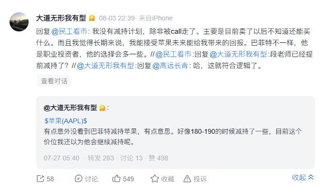The width and height of the screenshot is (322, 187).
Task: Click the 转发 283 count in the quoted post
Action: [x=101, y=158]
